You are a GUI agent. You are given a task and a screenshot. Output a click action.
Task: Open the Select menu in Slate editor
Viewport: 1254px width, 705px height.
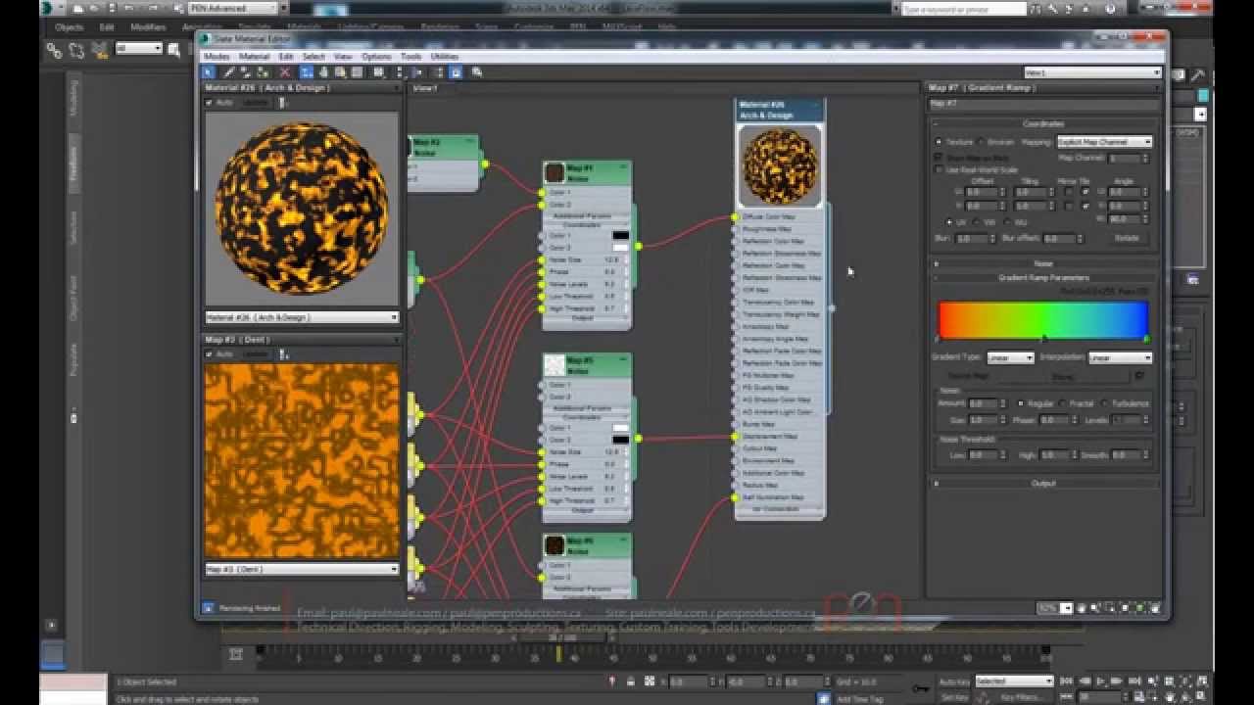point(313,57)
